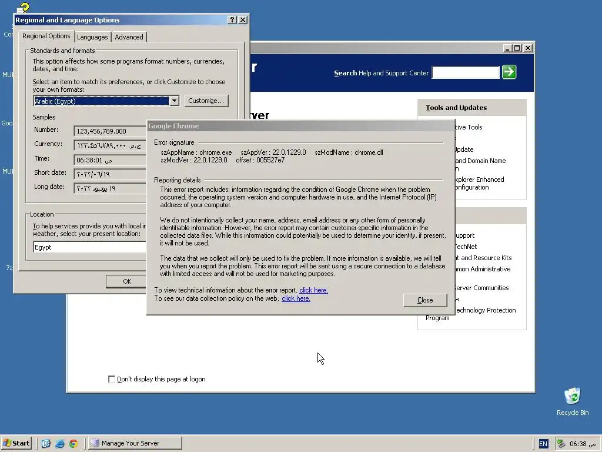Click the Egypt location field

90,247
